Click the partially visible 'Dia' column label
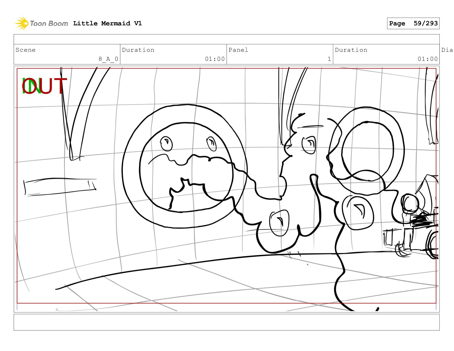 (447, 50)
